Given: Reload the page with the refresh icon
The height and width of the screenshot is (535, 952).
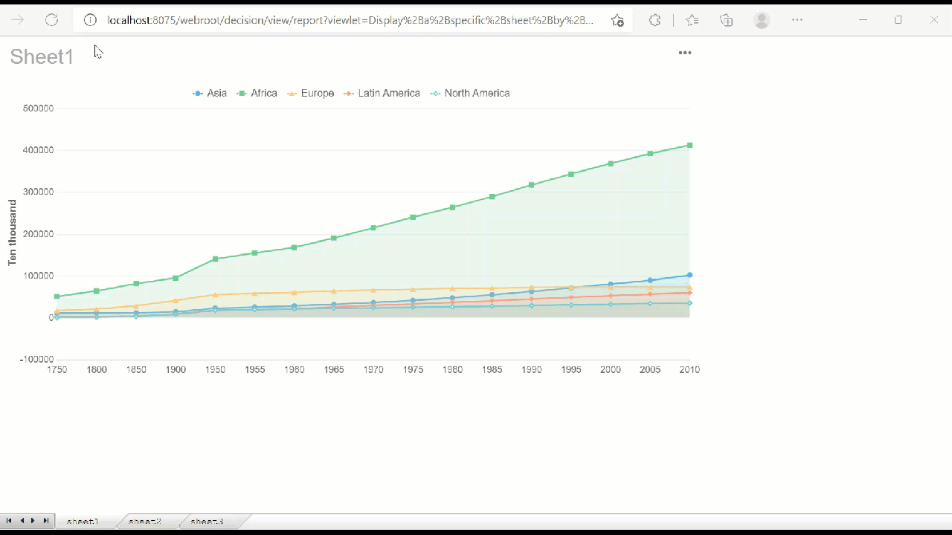Looking at the screenshot, I should tap(51, 20).
